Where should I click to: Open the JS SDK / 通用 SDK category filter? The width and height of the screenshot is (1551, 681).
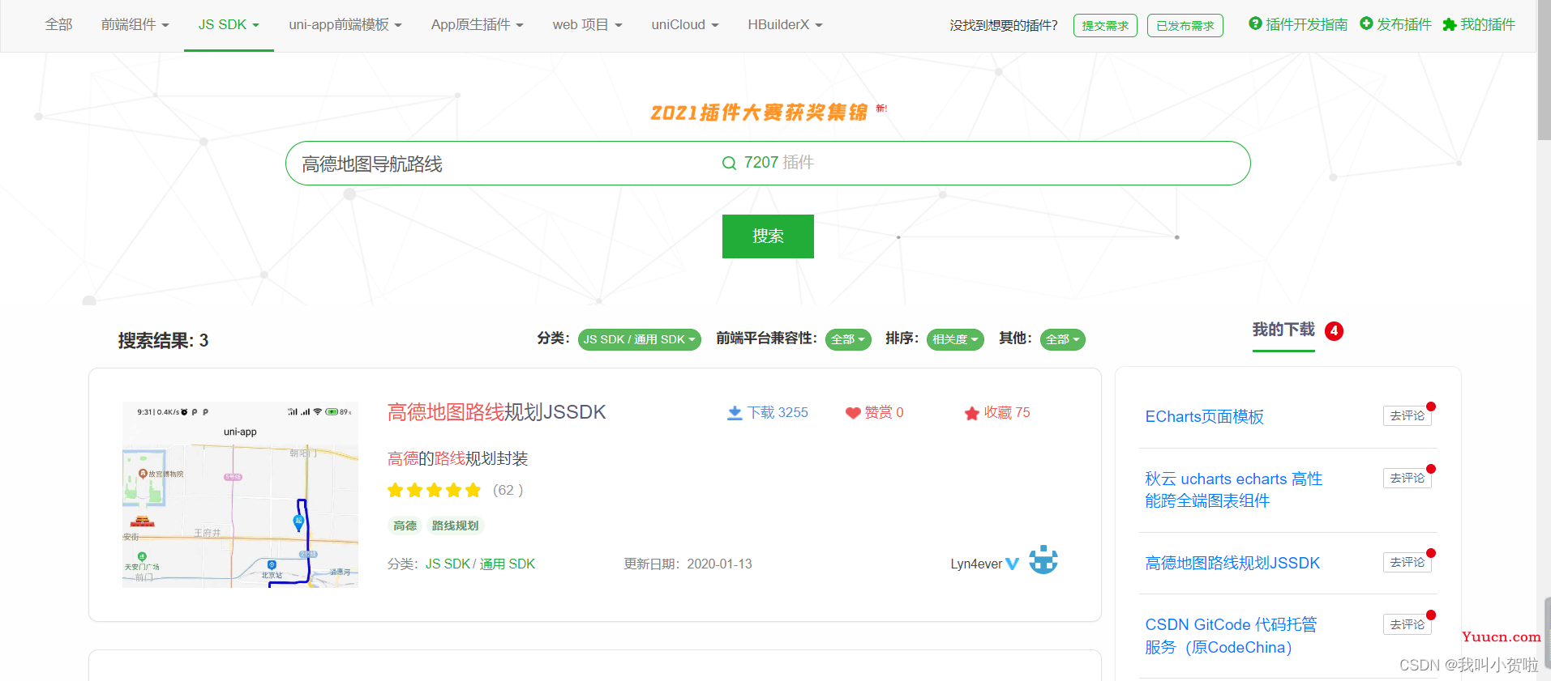click(639, 339)
